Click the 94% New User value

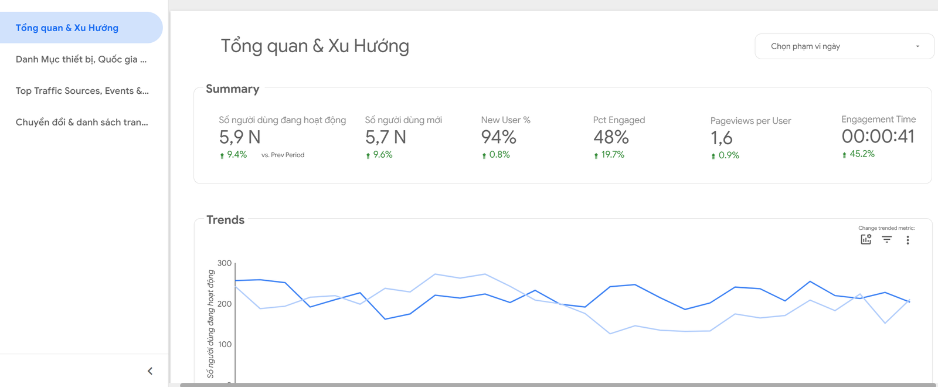(498, 137)
